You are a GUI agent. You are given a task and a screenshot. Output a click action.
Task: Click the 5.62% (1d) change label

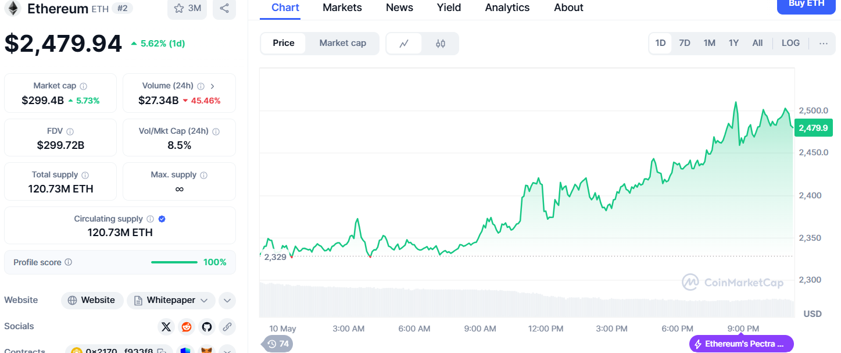[158, 44]
